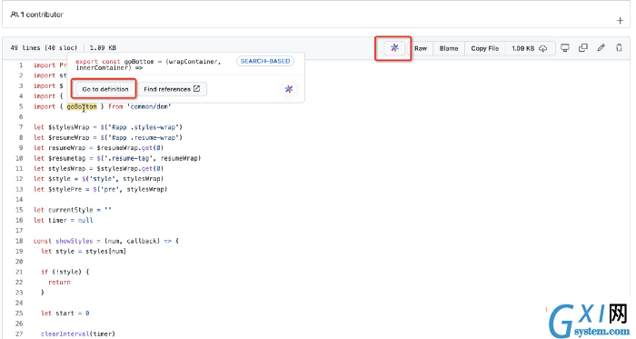Click the goBottom token on line 5
Image resolution: width=636 pixels, height=339 pixels.
click(82, 106)
